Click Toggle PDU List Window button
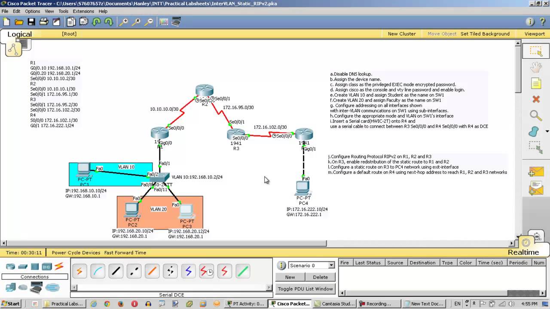Screen dimensions: 550x309 click(x=305, y=289)
